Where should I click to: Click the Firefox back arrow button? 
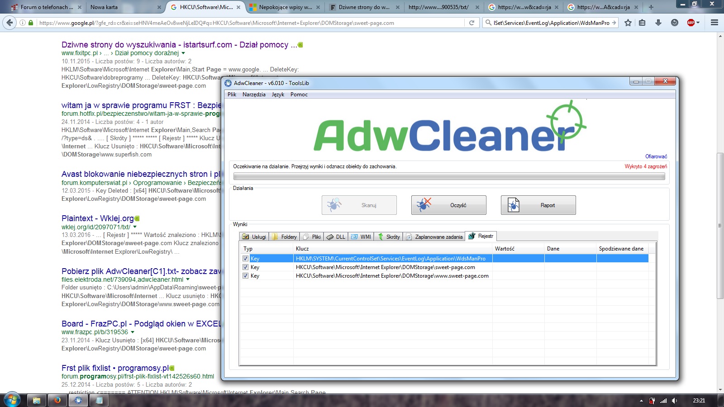click(x=10, y=23)
